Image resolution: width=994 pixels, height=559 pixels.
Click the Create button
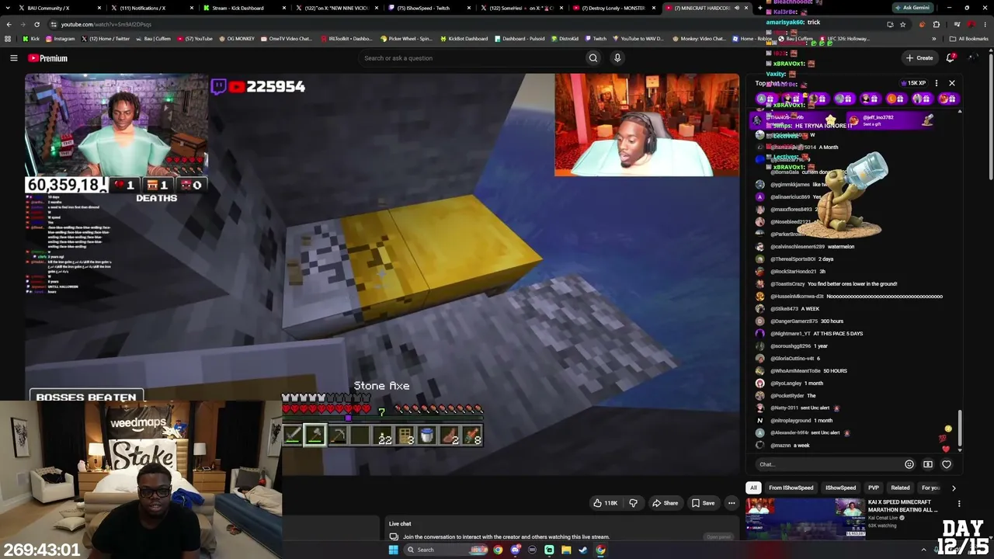tap(919, 57)
